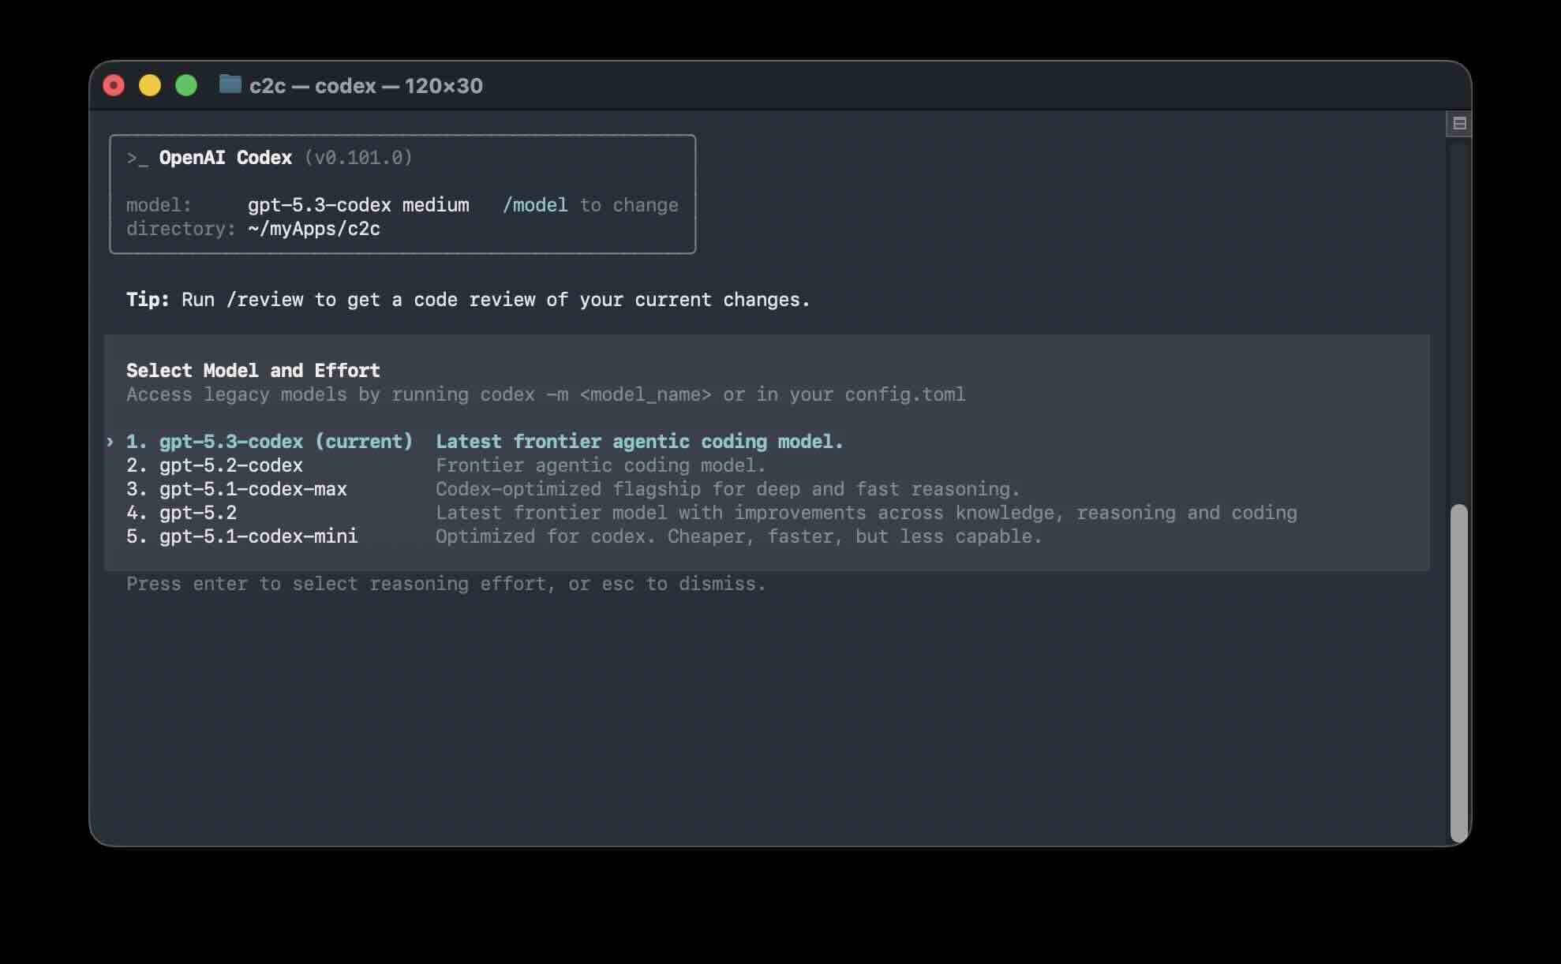1561x964 pixels.
Task: Click the folder icon in the title bar
Action: coord(230,84)
